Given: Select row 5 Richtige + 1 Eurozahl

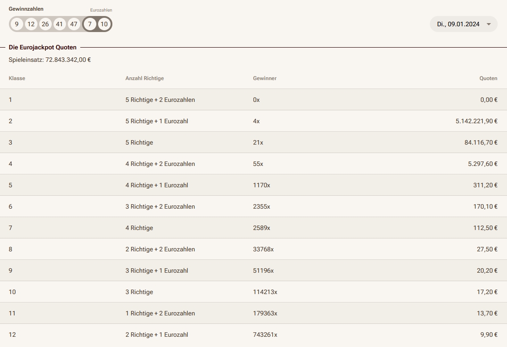Looking at the screenshot, I should pos(253,121).
